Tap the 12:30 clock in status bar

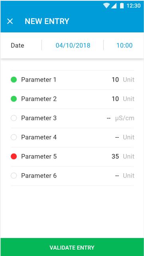[133, 6]
